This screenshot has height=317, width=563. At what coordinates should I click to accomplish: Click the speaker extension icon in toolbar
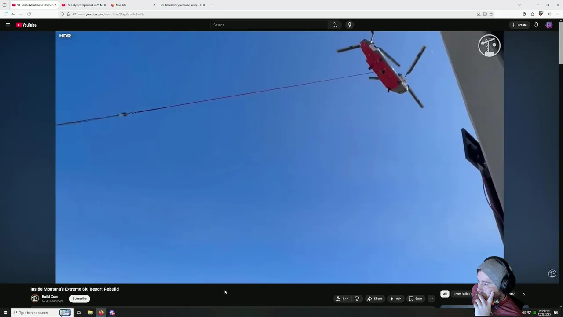pos(549,14)
